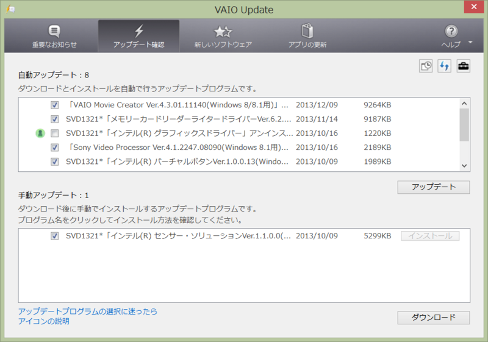The image size is (488, 342).
Task: Select the Sony Video Processor Ver.4.1.2247.08090 entry
Action: pyautogui.click(x=178, y=148)
